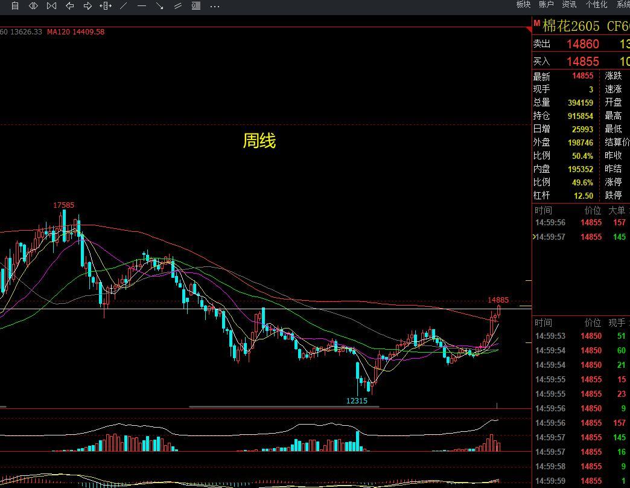Click the 14:59:55 tick row with volume 15
The image size is (630, 488).
click(x=581, y=379)
